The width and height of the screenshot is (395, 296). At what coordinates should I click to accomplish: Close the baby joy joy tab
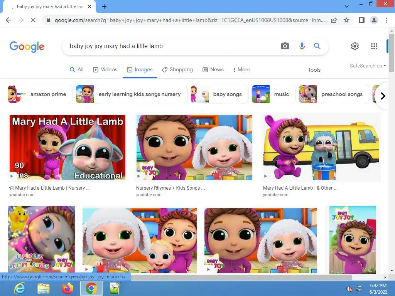click(x=89, y=7)
